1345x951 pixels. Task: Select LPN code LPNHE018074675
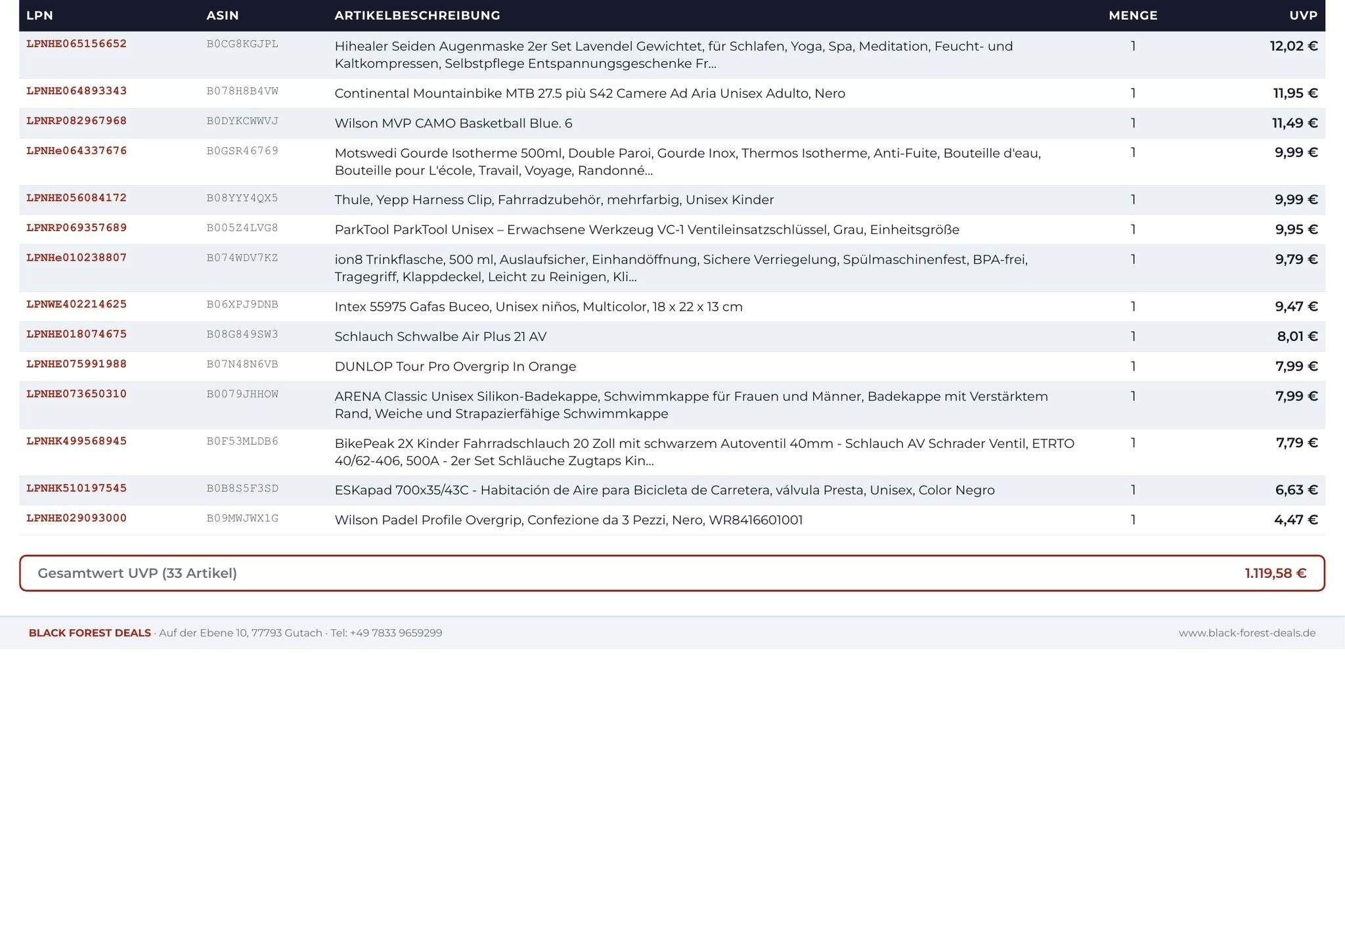pyautogui.click(x=76, y=334)
